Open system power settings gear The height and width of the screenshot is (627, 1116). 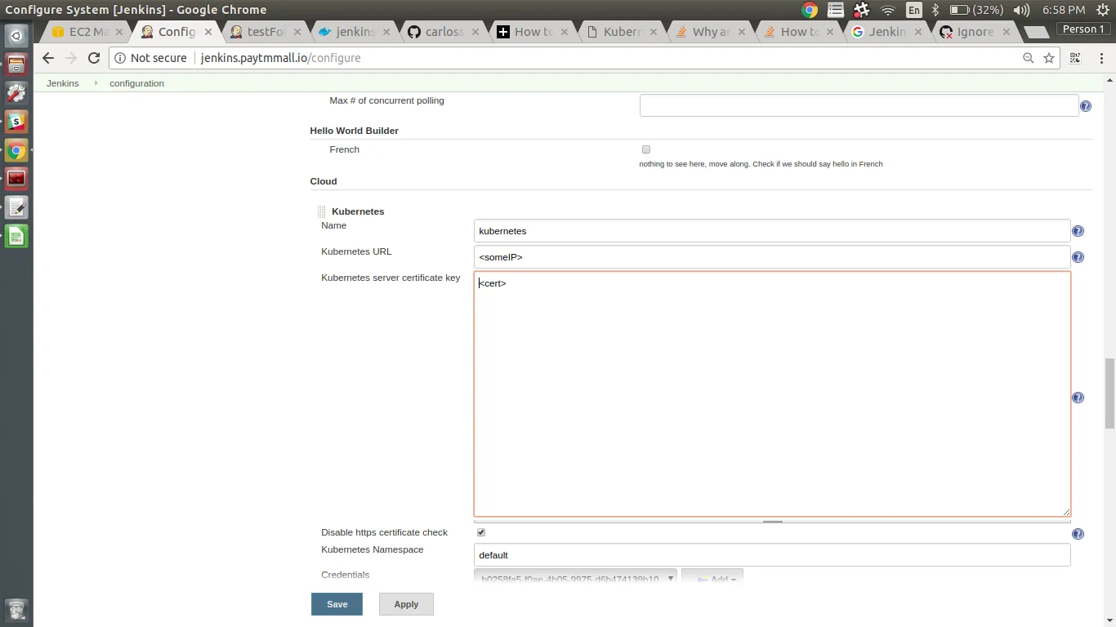1102,10
